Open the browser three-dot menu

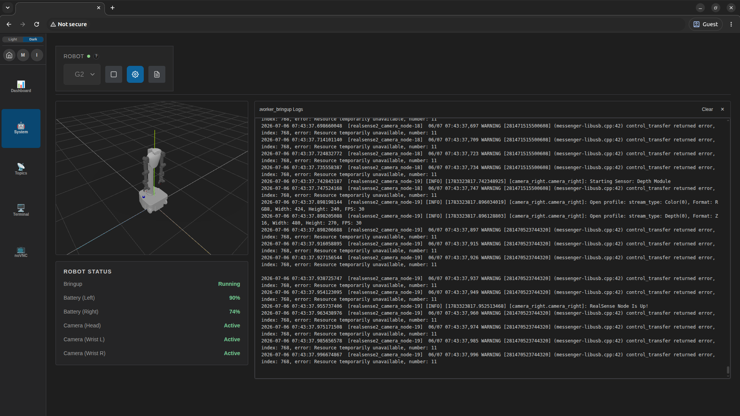coord(731,24)
